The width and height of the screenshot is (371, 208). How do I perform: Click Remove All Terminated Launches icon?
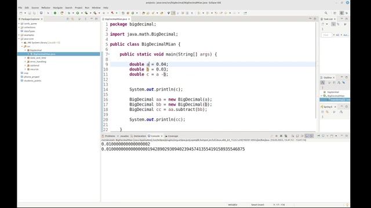pyautogui.click(x=286, y=136)
